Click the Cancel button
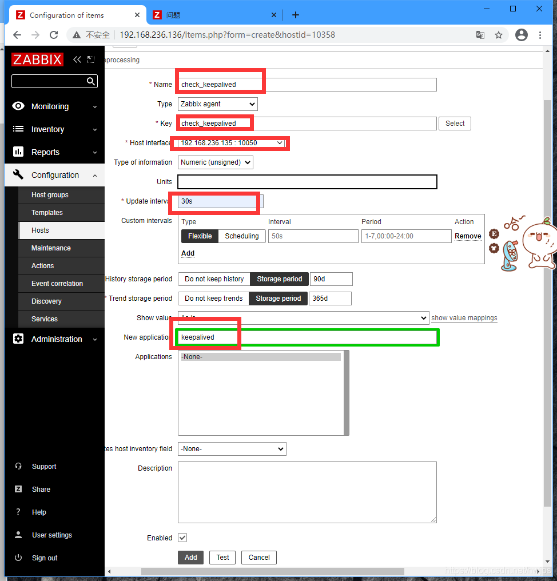The height and width of the screenshot is (581, 557). (259, 558)
